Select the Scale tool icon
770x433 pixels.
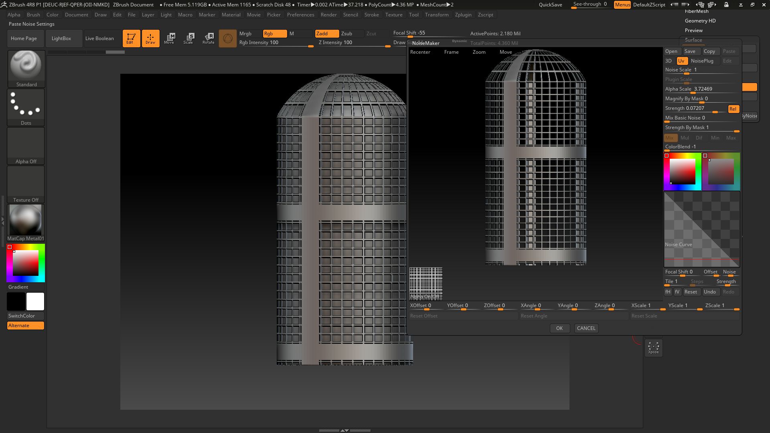point(188,38)
